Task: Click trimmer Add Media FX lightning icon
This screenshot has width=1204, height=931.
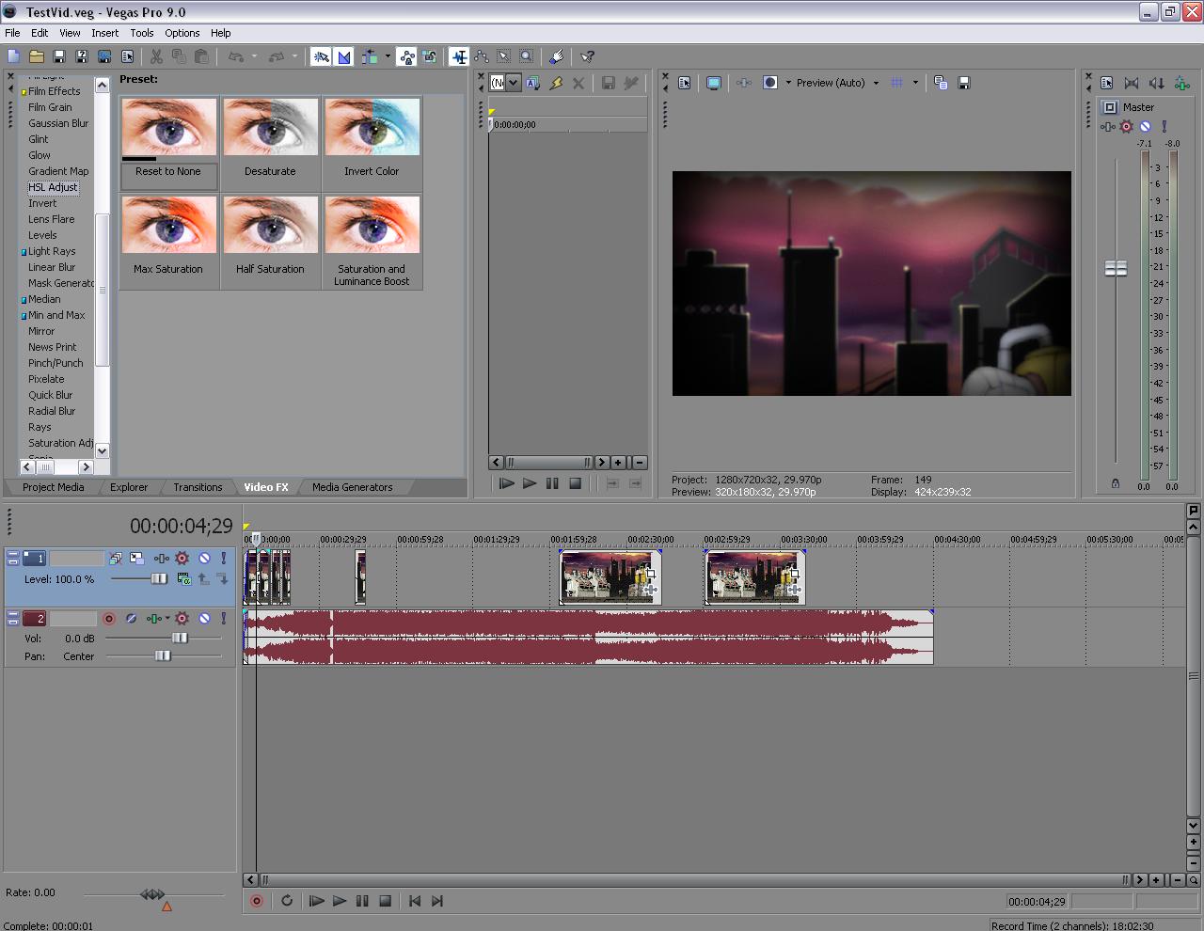Action: (x=556, y=83)
